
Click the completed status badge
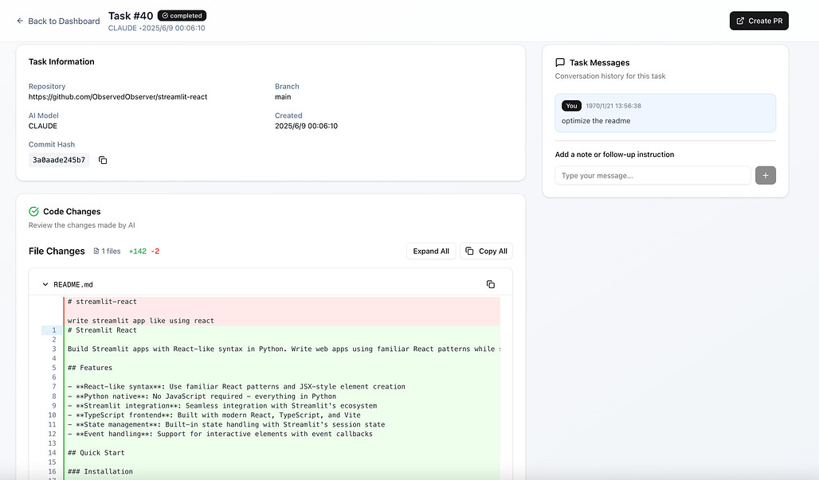click(x=182, y=16)
